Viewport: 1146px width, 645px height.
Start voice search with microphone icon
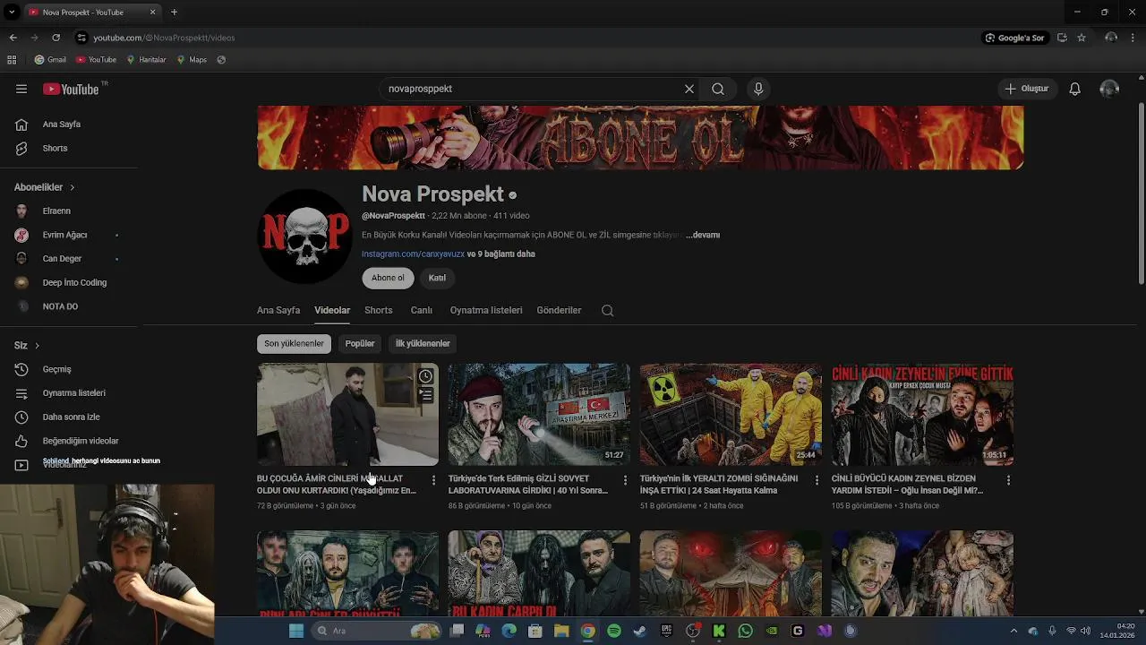pos(758,89)
